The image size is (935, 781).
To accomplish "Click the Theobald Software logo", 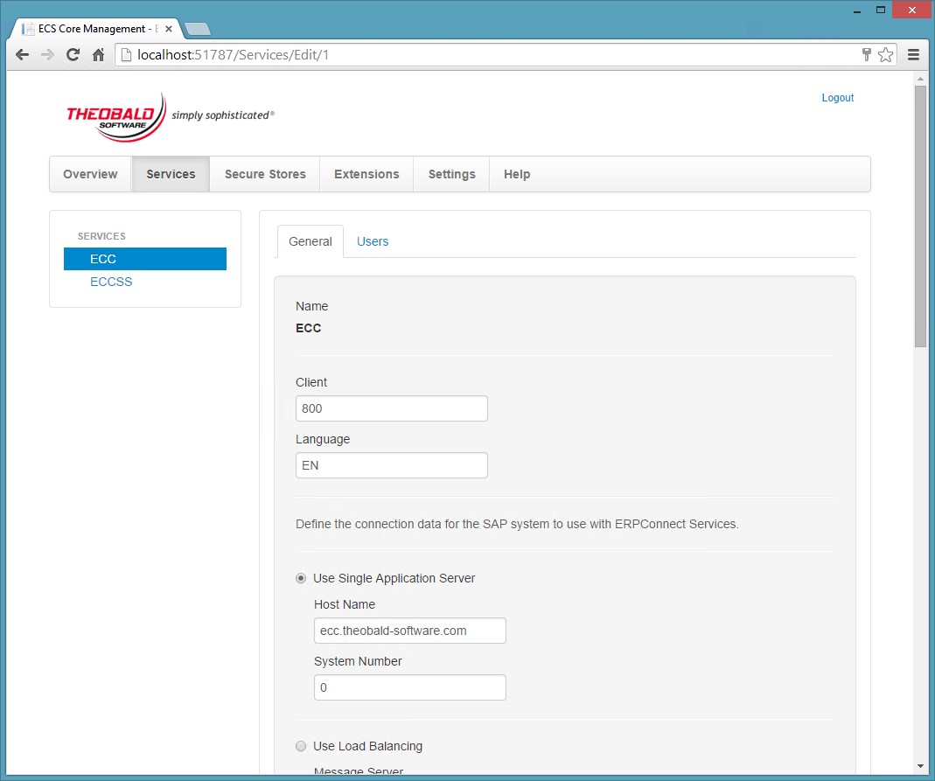I will click(115, 115).
